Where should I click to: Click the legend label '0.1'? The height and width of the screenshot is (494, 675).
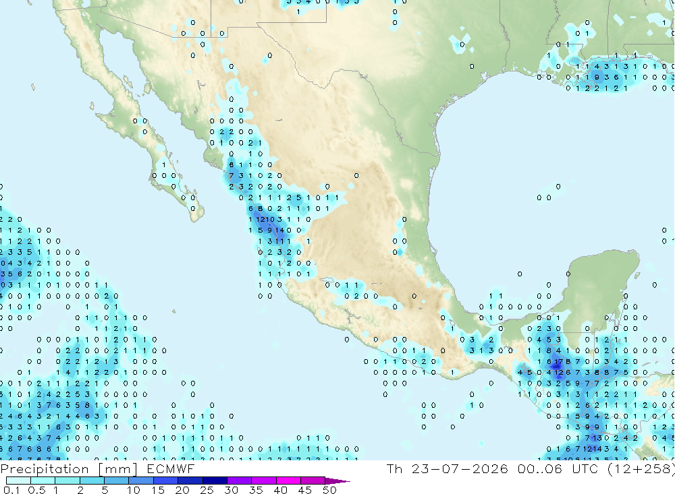click(11, 490)
